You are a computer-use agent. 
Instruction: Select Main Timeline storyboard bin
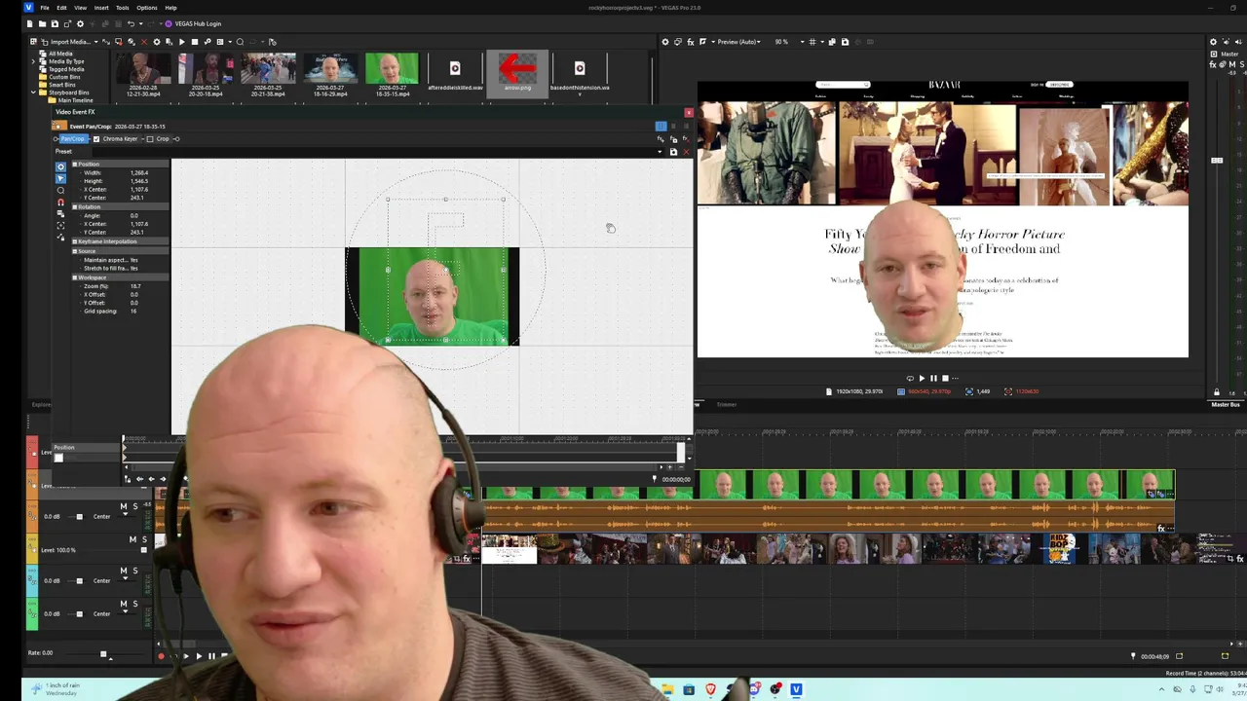click(75, 100)
